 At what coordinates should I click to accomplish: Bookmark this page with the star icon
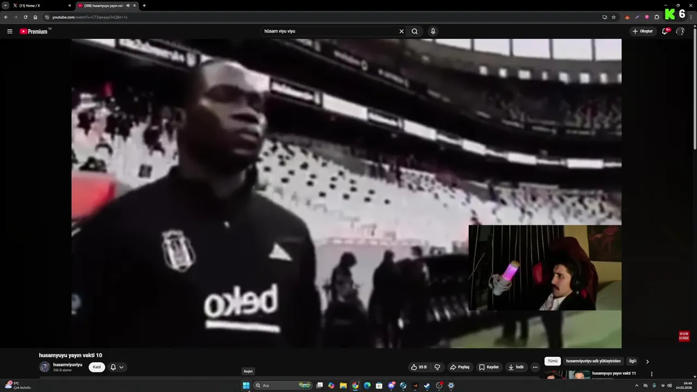tap(614, 17)
